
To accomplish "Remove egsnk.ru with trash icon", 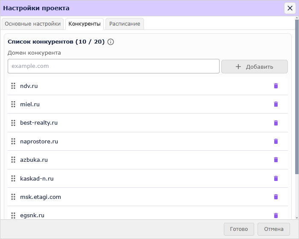I will click(276, 216).
